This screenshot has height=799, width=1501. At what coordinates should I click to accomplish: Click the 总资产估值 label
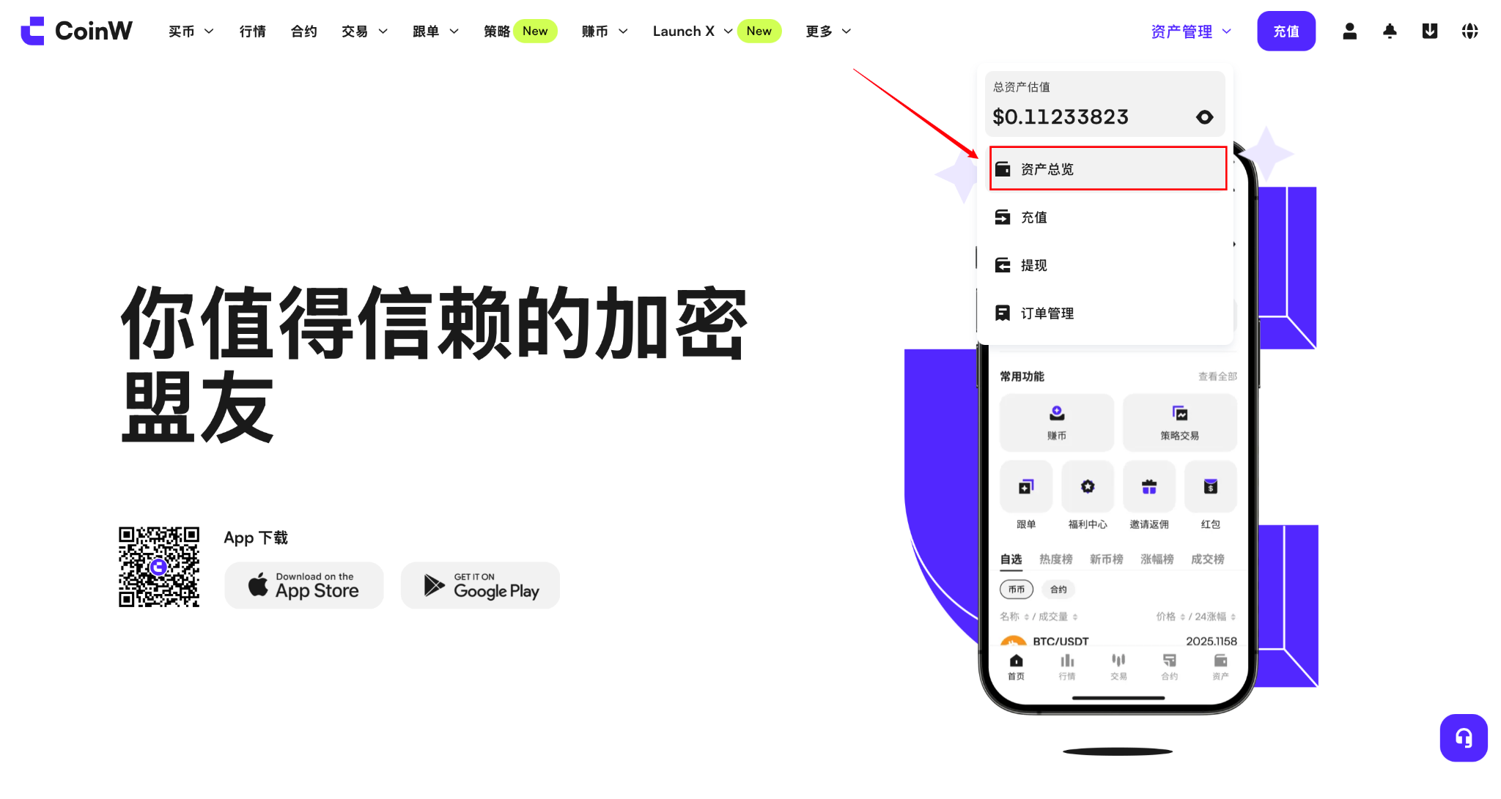coord(1021,87)
